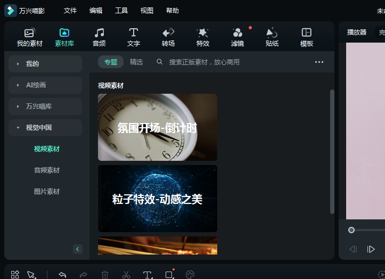Switch to the 精选 tab
385x279 pixels.
click(136, 62)
